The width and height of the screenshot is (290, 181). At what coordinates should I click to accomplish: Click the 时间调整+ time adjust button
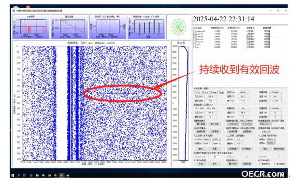246,149
